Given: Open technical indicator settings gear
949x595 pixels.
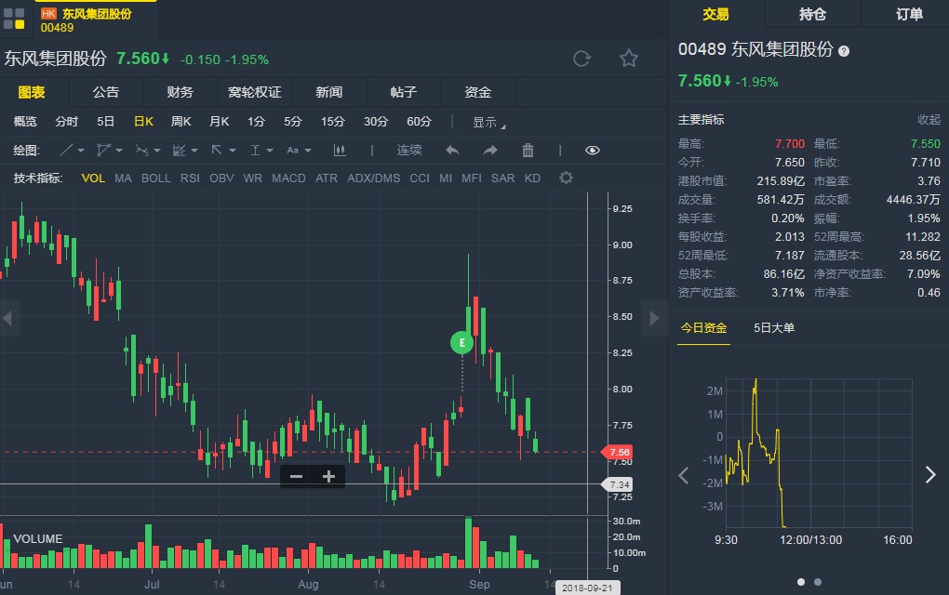Looking at the screenshot, I should click(566, 178).
